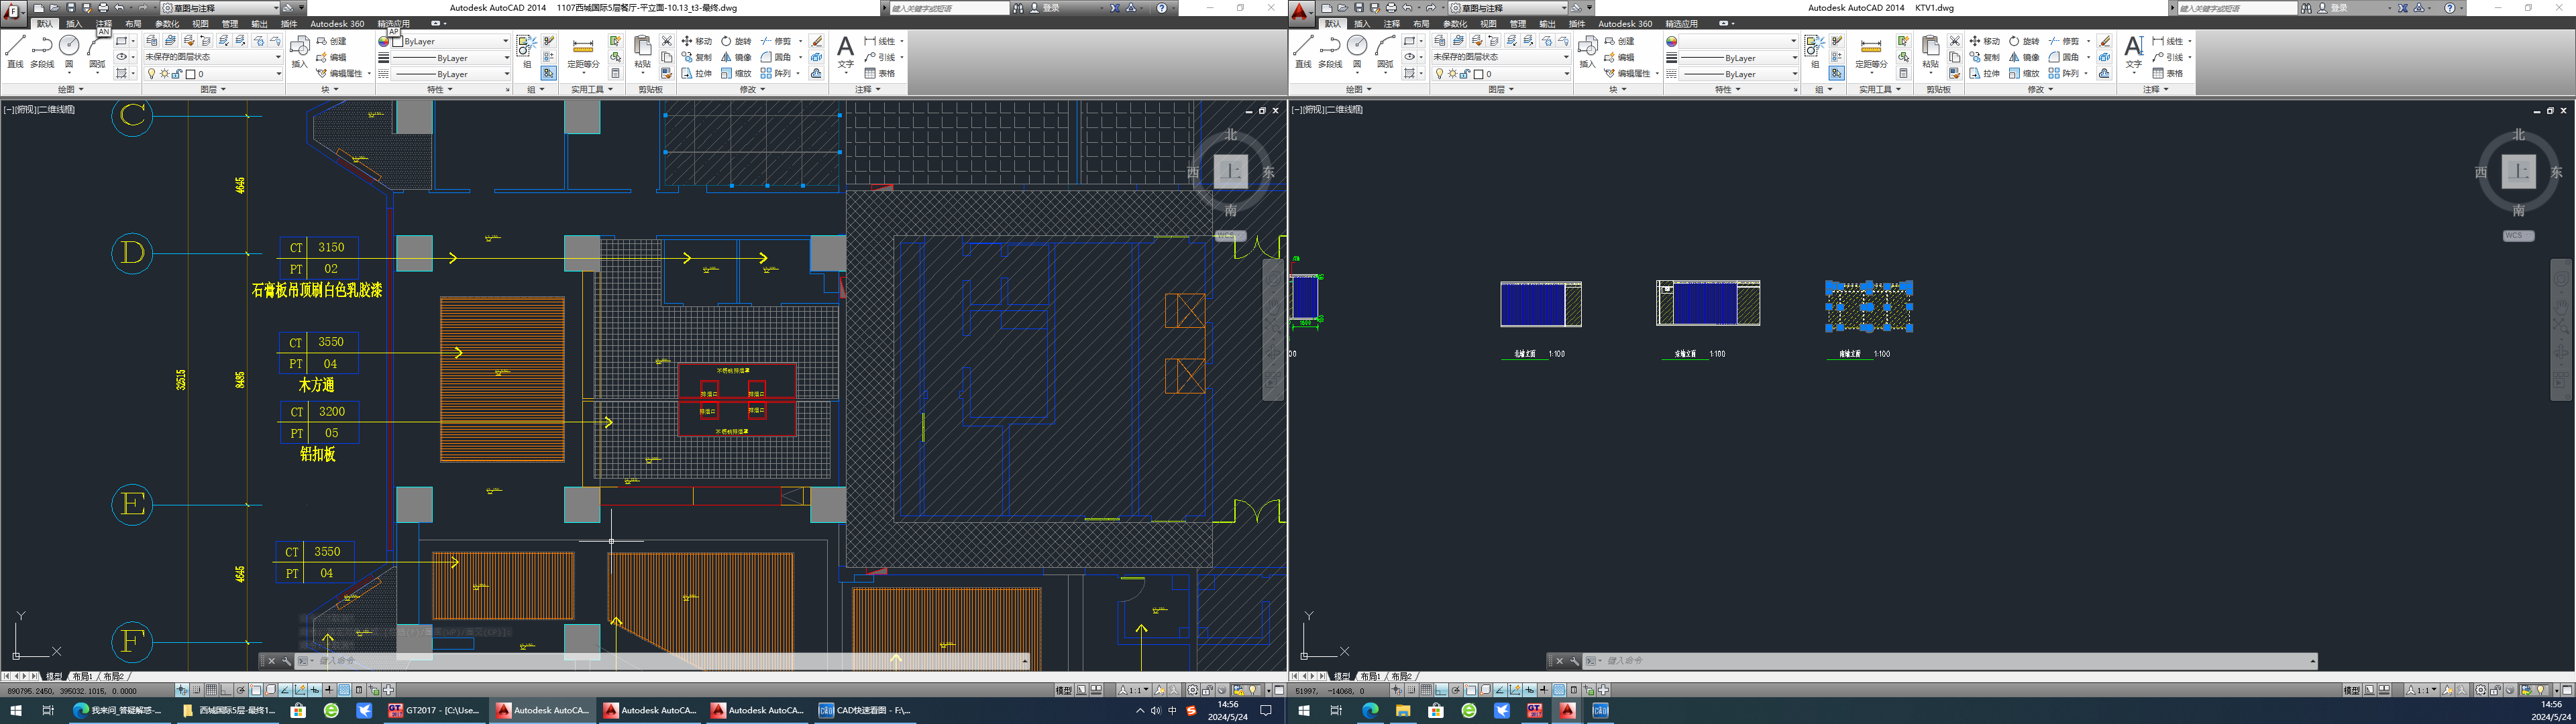Expand the Layers (图层) panel in left window

click(x=213, y=89)
